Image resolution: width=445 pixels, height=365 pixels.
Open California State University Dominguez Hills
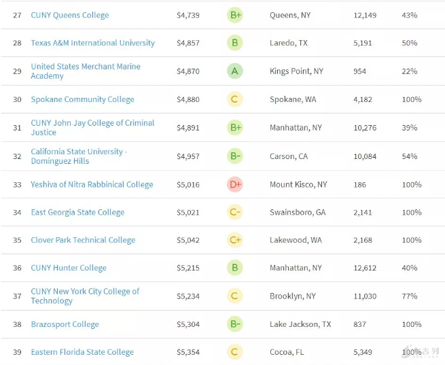click(79, 156)
